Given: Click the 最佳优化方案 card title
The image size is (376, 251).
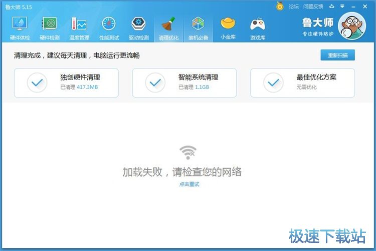Looking at the screenshot, I should (x=316, y=77).
